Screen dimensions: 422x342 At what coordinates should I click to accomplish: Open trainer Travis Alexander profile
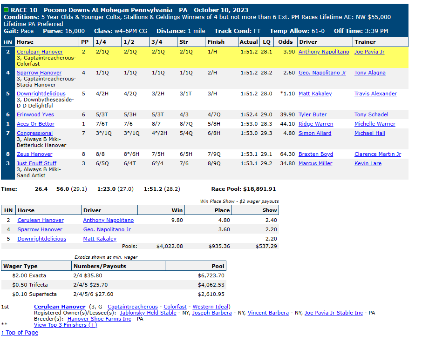click(375, 94)
